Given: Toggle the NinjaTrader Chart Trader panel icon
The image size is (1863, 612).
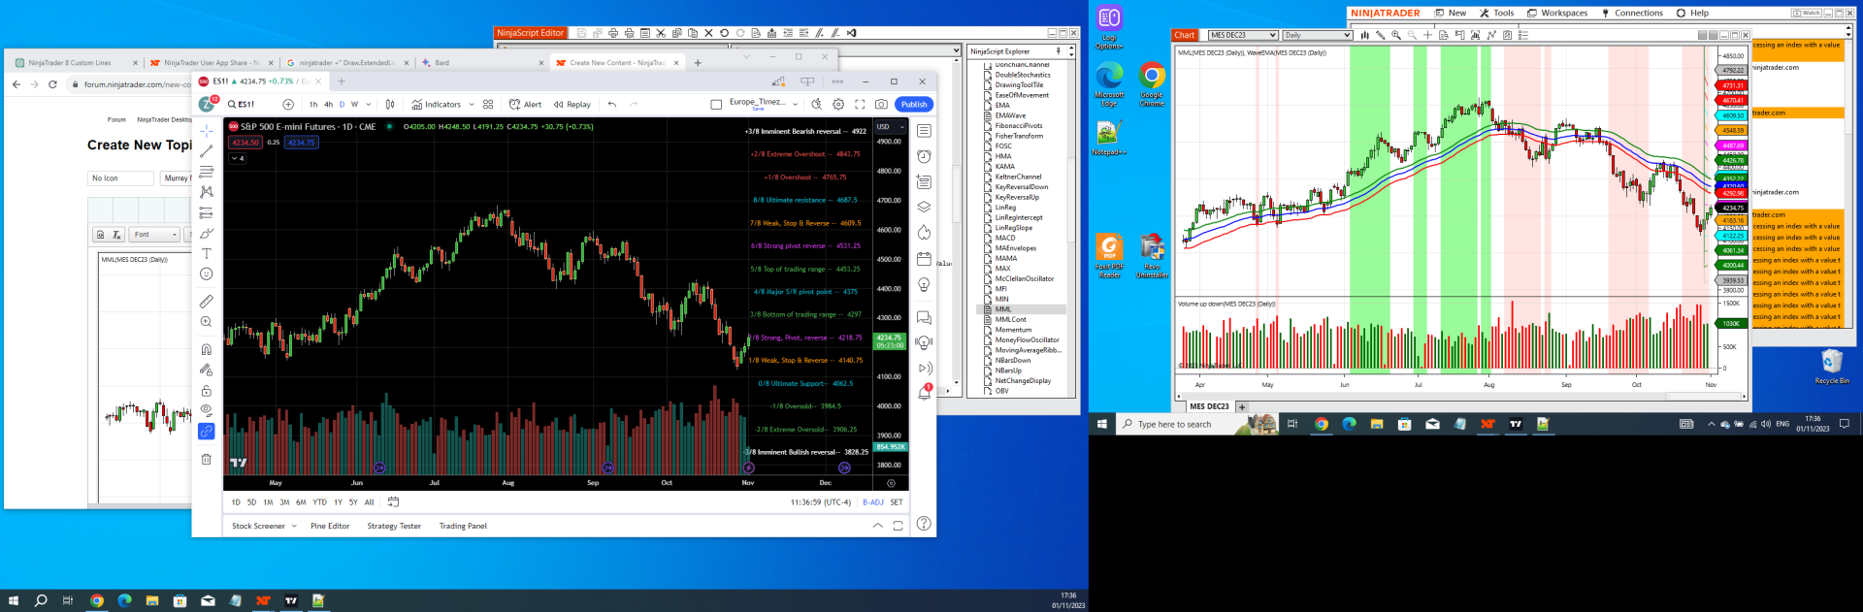Looking at the screenshot, I should [x=1459, y=35].
